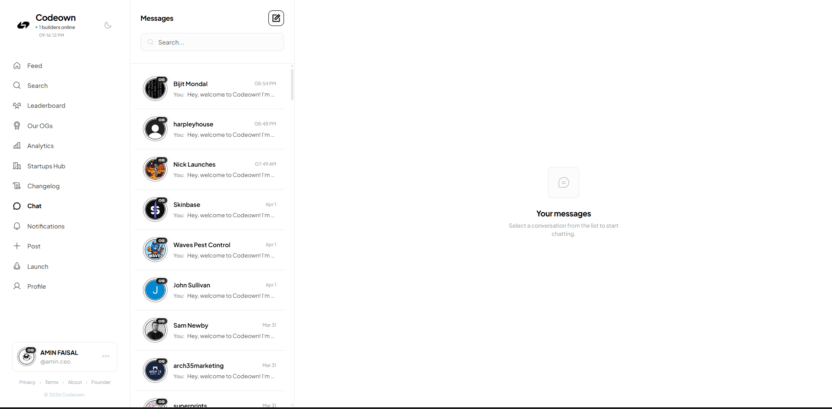This screenshot has width=832, height=409.
Task: Open Profile using the person icon
Action: pyautogui.click(x=16, y=286)
